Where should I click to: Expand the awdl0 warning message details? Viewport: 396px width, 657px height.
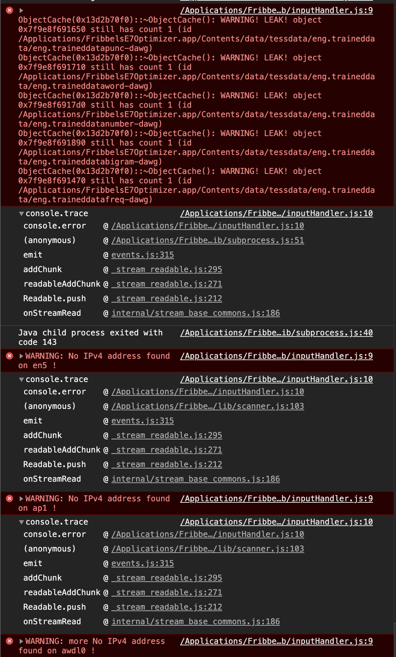[x=22, y=641]
